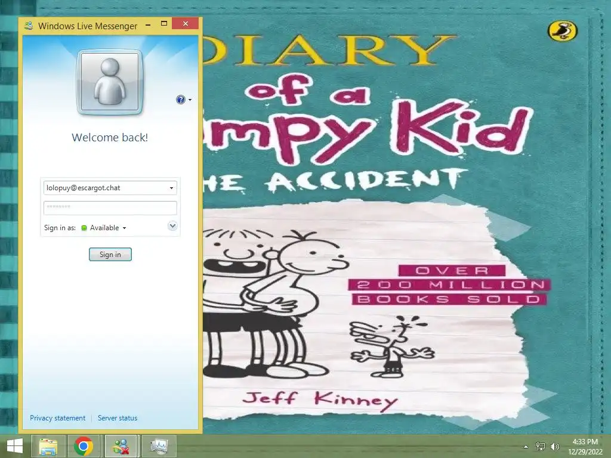Screen dimensions: 611x458
Task: Maximize the Windows Live Messenger window
Action: tap(164, 24)
